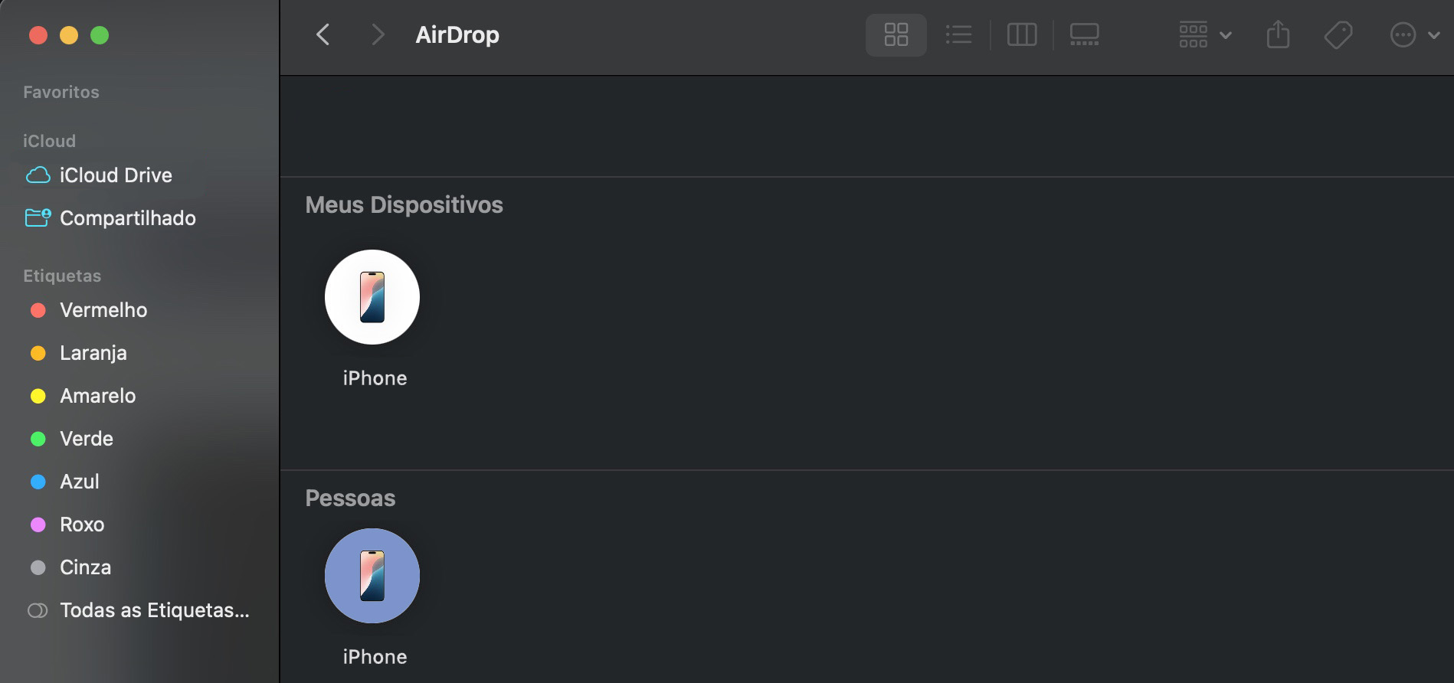
Task: Open the Share icon in the toolbar
Action: point(1277,34)
